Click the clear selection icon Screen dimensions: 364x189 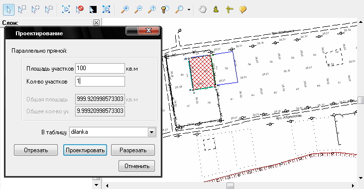pos(80,9)
